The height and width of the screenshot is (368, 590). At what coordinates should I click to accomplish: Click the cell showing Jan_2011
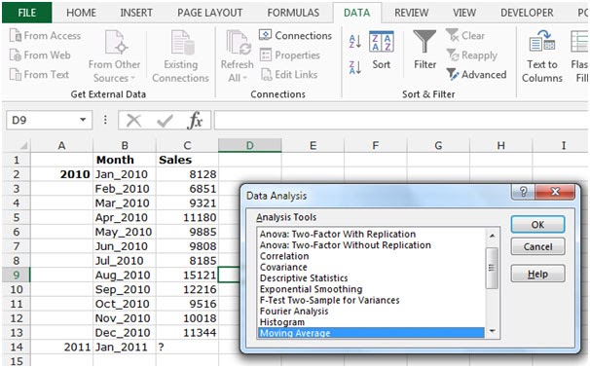pyautogui.click(x=125, y=347)
